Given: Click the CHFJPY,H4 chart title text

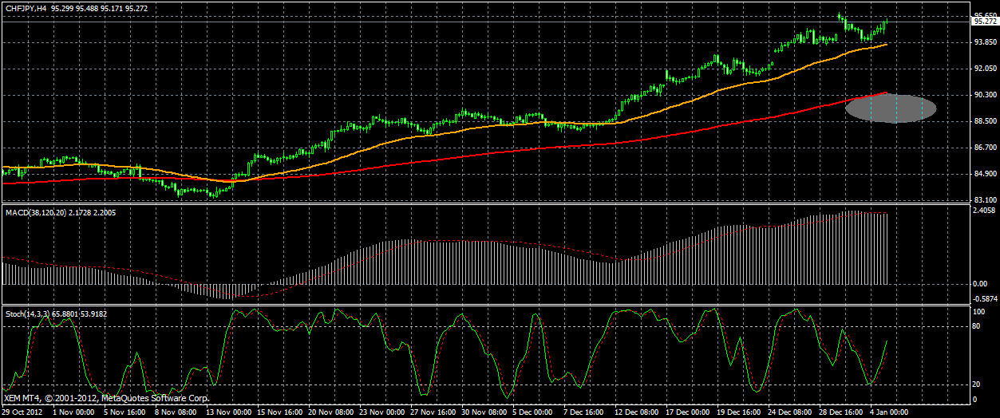Looking at the screenshot, I should coord(24,7).
